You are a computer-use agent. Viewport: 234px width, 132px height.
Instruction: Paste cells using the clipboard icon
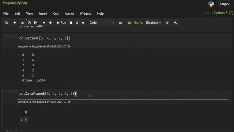pyautogui.click(x=35, y=23)
